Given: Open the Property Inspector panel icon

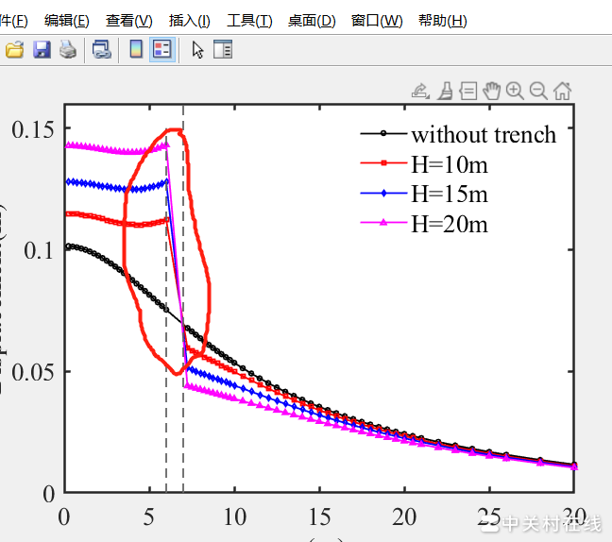Looking at the screenshot, I should click(223, 50).
